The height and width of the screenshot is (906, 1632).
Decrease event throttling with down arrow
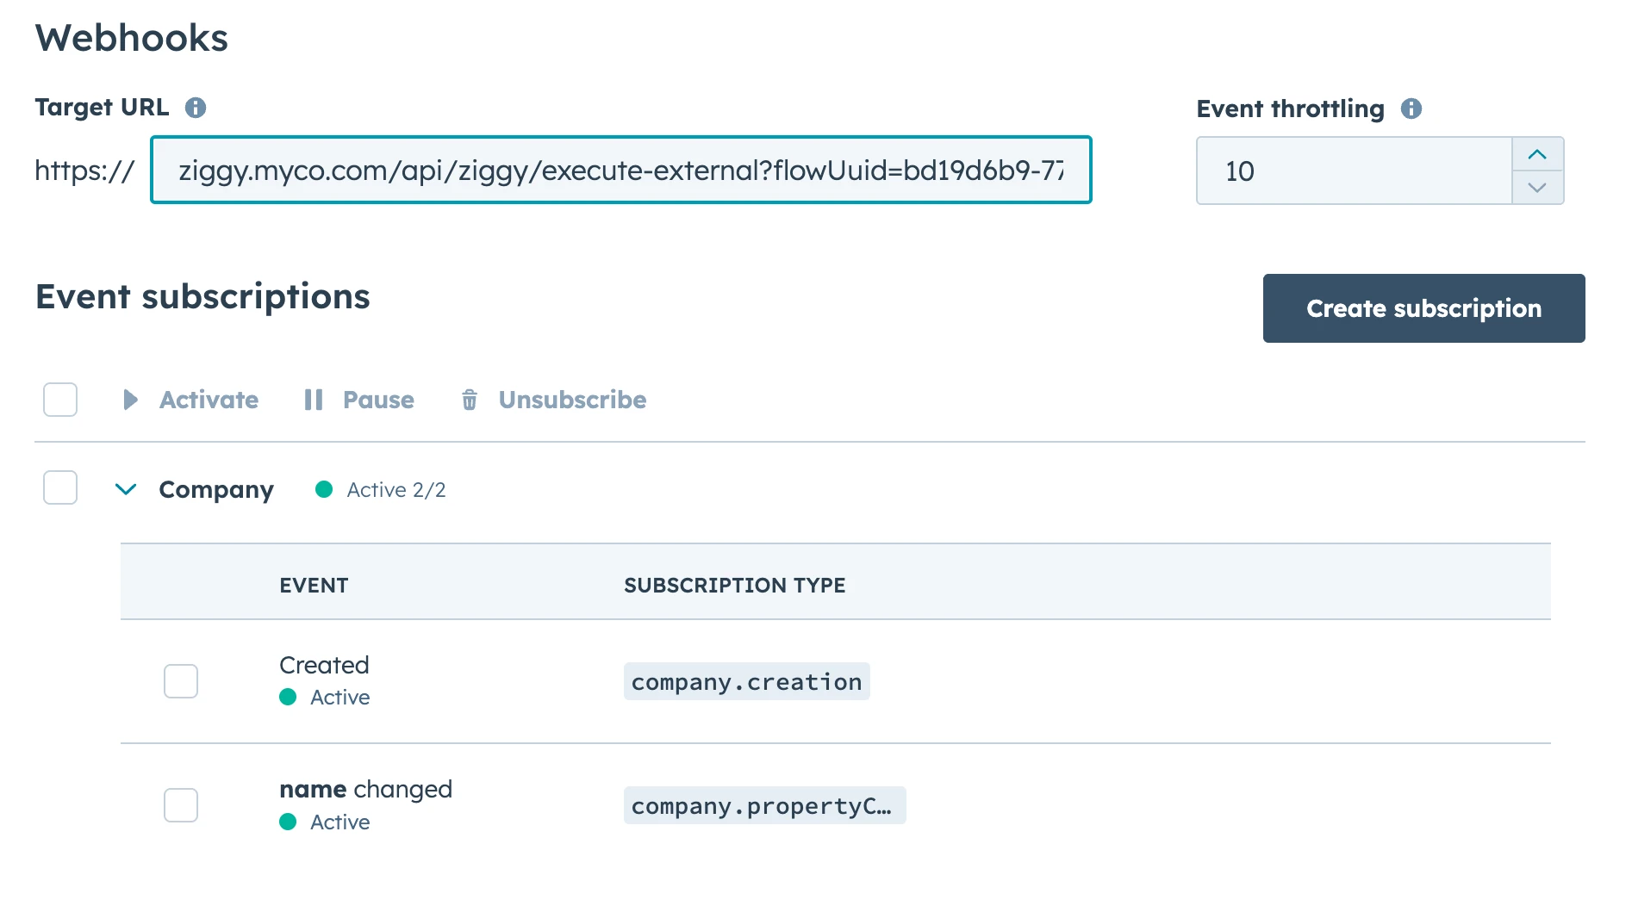[x=1536, y=187]
